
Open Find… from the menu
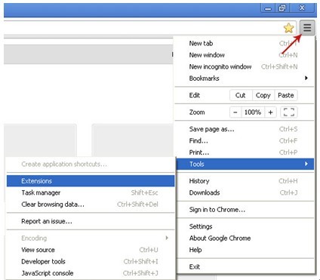coord(245,140)
